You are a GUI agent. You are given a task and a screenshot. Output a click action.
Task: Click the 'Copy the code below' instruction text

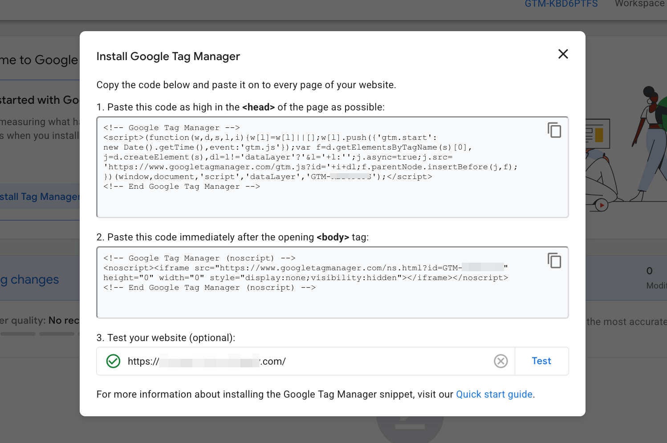[246, 85]
